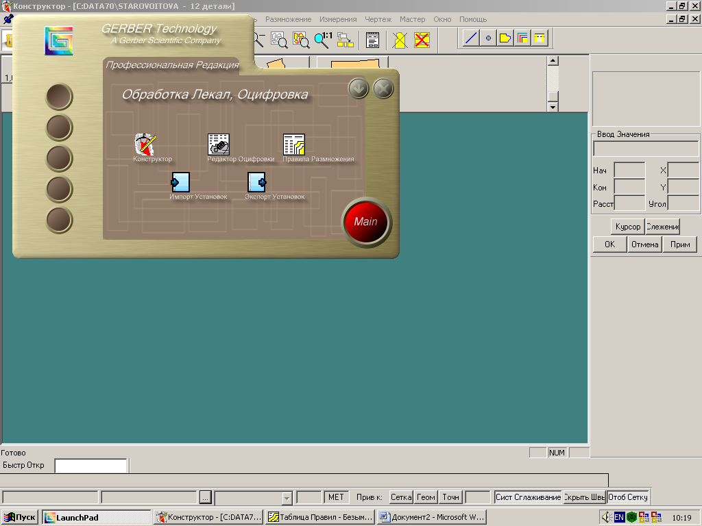
Task: Click the EN language indicator in tray
Action: [x=619, y=517]
